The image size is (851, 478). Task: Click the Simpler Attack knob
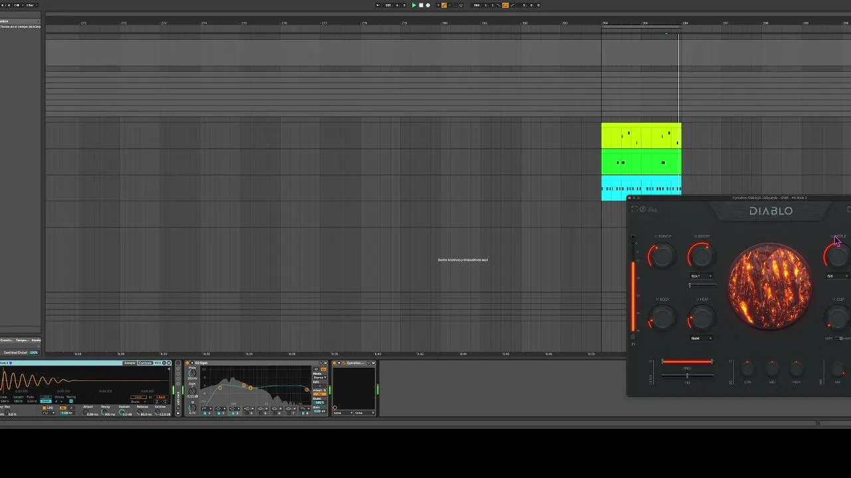[x=86, y=412]
